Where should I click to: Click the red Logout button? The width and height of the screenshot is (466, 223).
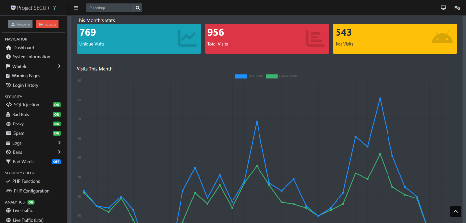click(48, 24)
